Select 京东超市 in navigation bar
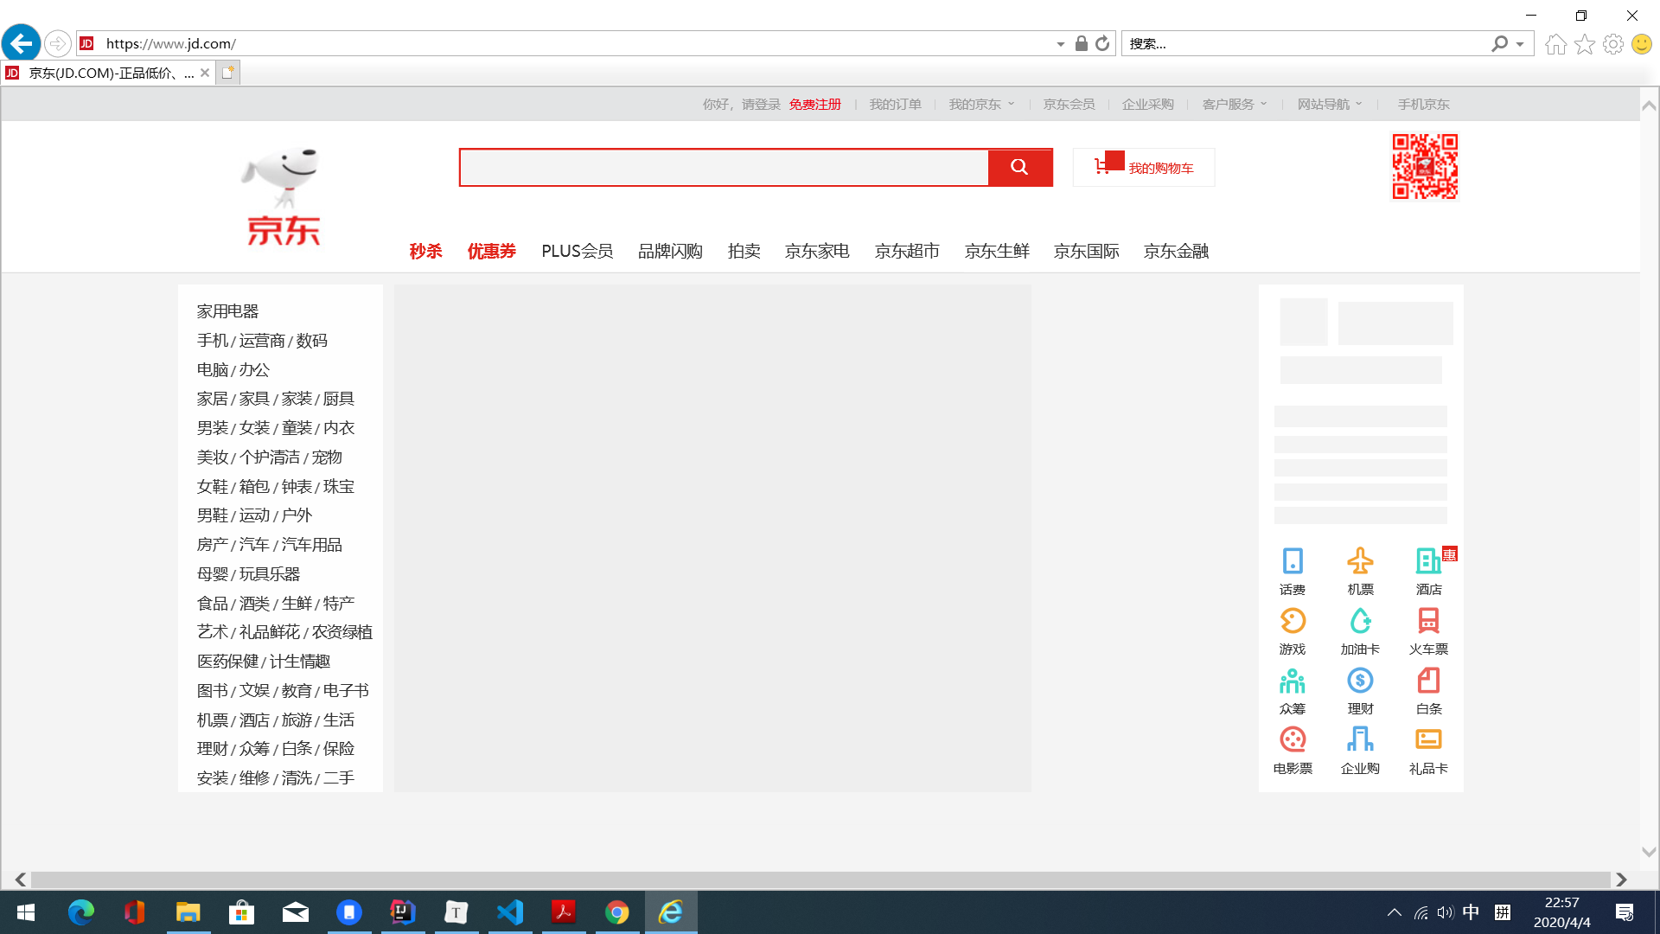The width and height of the screenshot is (1660, 934). pos(907,252)
